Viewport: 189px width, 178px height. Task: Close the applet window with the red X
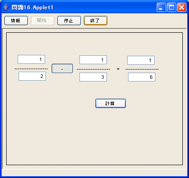point(181,7)
